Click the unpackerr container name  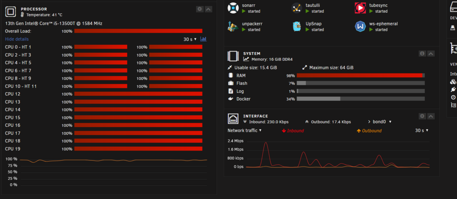pos(252,24)
